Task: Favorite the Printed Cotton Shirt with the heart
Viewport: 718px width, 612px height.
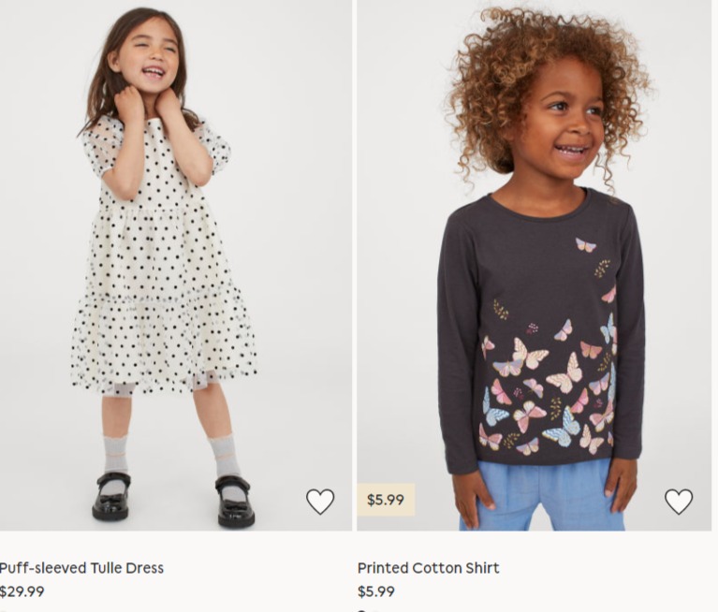Action: (x=679, y=502)
